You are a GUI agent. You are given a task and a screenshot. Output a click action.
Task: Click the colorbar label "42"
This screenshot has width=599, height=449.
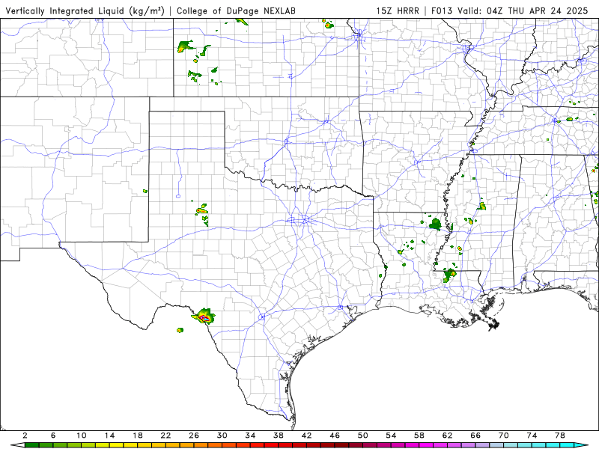click(x=307, y=436)
